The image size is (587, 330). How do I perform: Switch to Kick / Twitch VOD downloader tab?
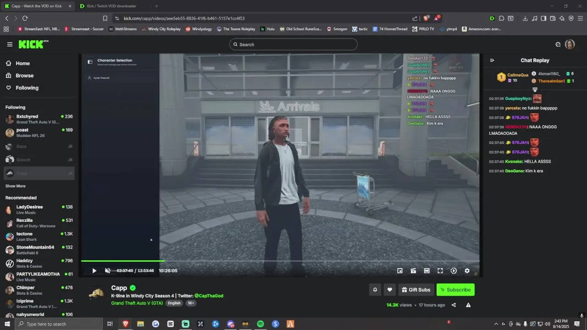tap(112, 6)
